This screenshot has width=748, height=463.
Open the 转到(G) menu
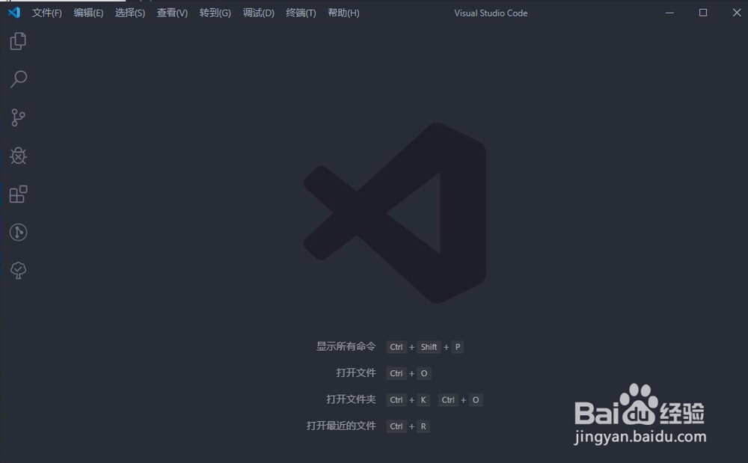coord(215,13)
